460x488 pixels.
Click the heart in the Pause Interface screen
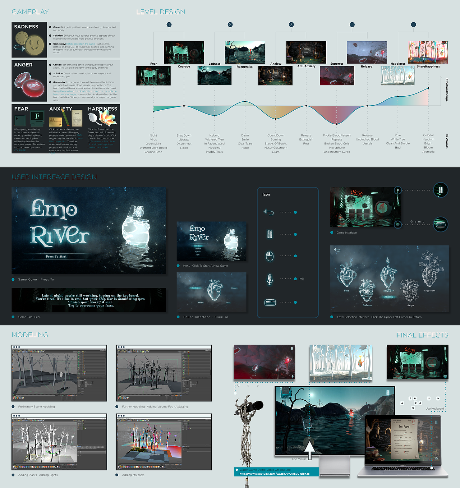point(216,290)
